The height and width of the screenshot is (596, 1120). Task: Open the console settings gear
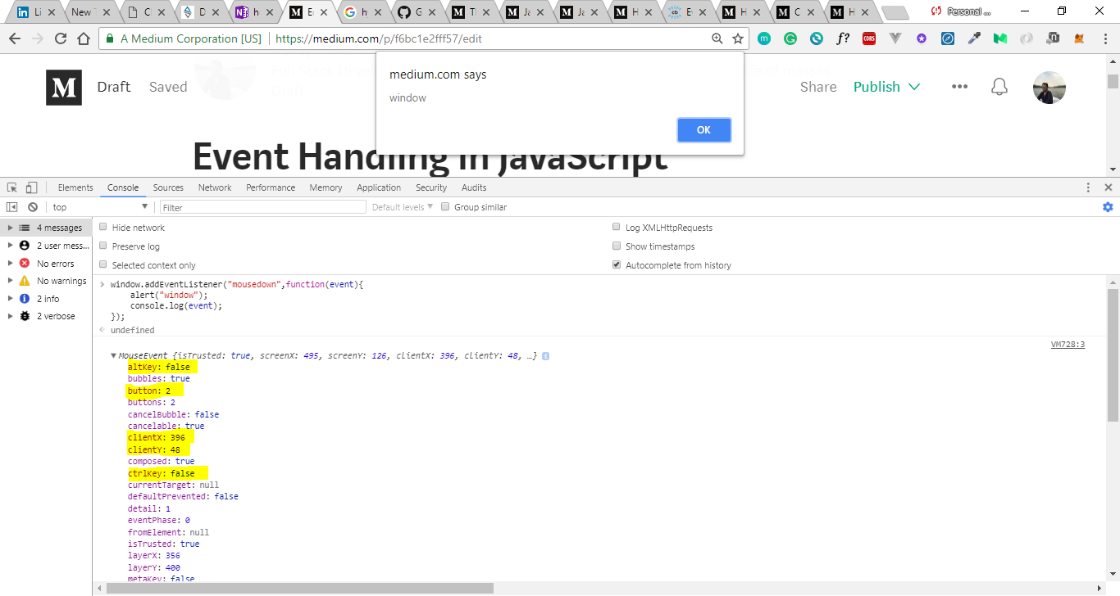click(1108, 207)
